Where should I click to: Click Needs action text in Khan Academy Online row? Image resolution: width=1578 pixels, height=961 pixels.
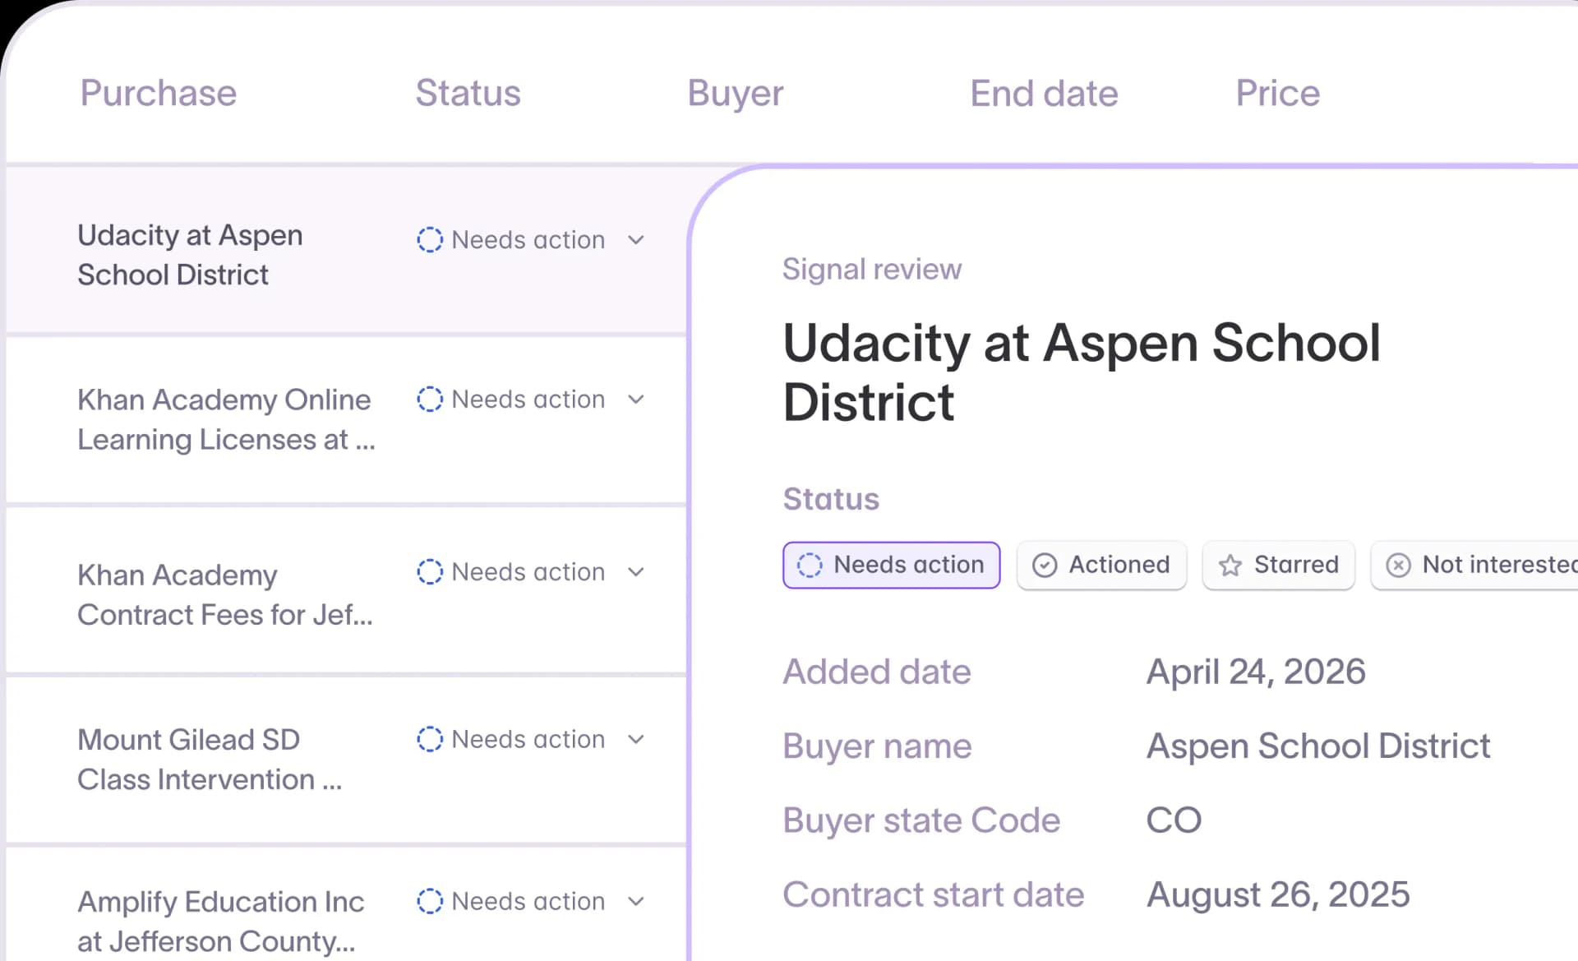point(528,400)
